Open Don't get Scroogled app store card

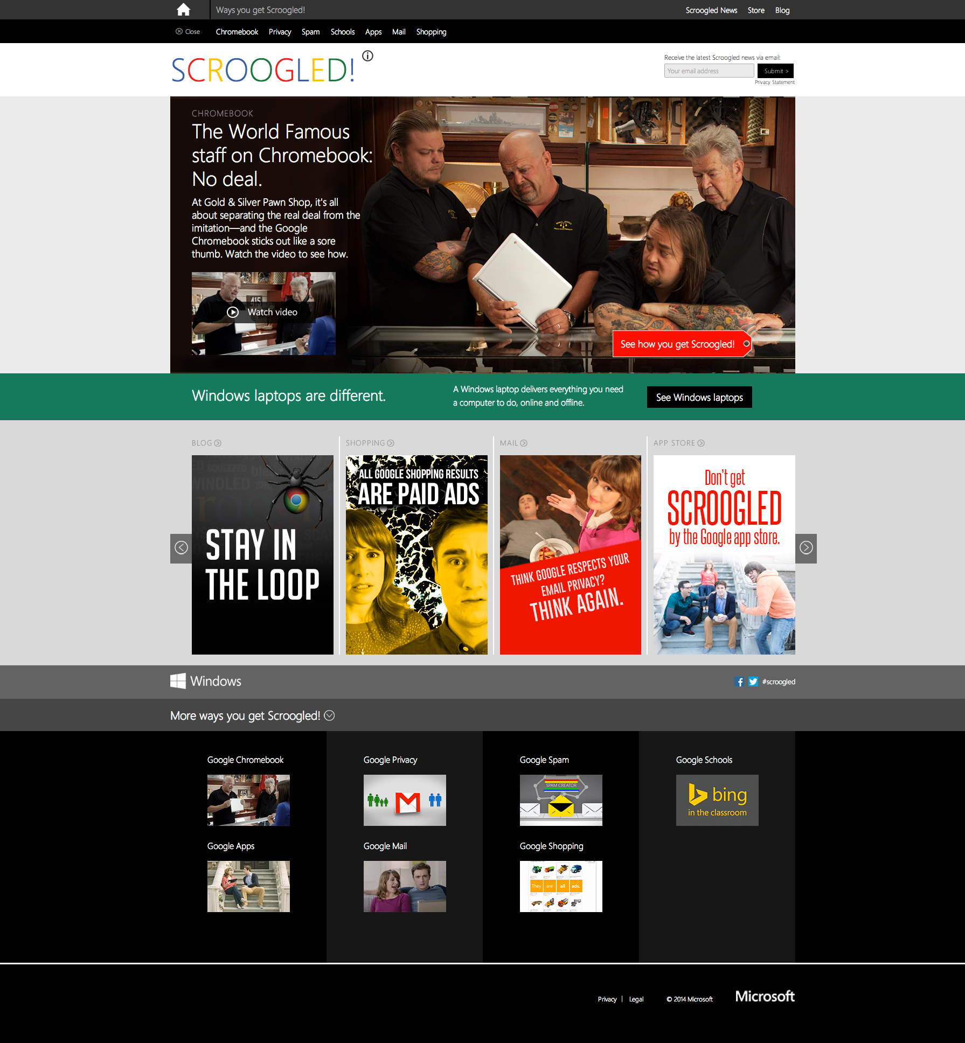click(724, 555)
